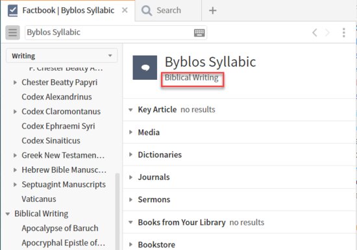Expand the Bookstore section
The width and height of the screenshot is (357, 250).
point(130,245)
